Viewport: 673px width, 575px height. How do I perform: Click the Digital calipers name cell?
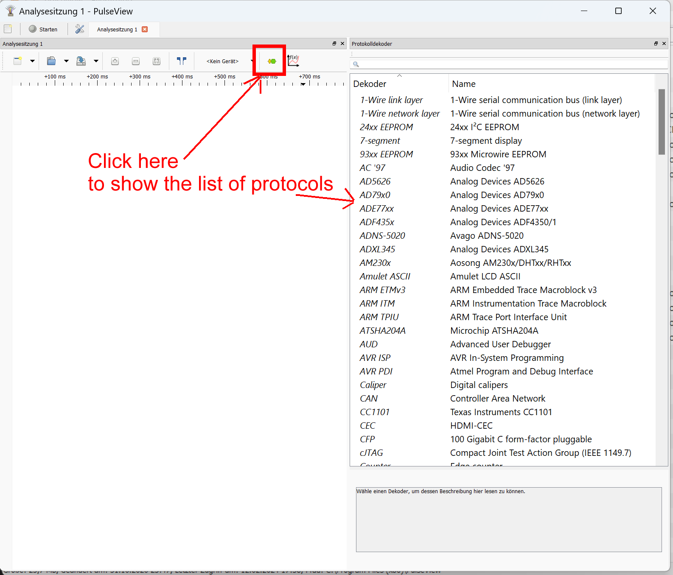click(x=479, y=385)
